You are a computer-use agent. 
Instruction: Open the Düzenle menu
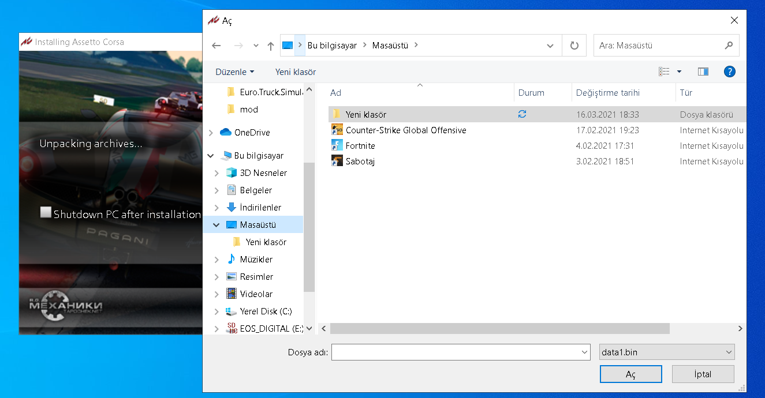tap(235, 72)
